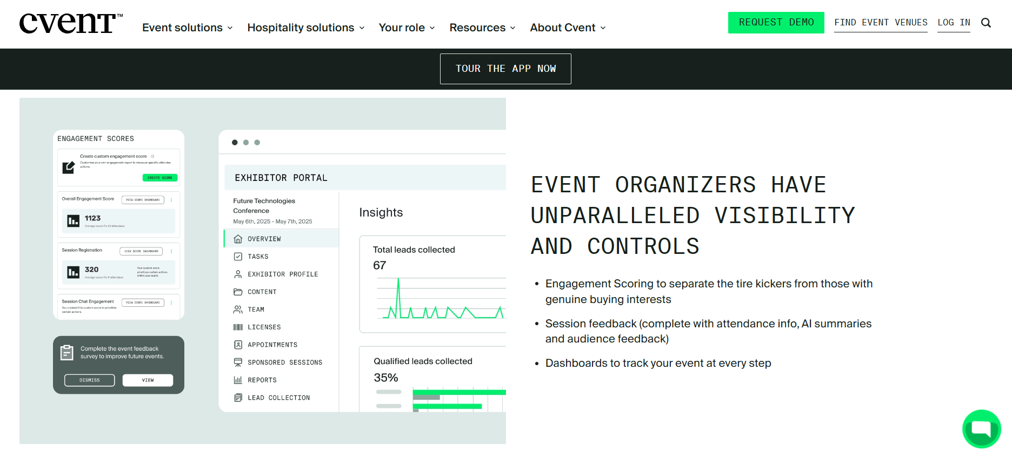Click the Overview home icon in Exhibitor Portal

coord(238,239)
